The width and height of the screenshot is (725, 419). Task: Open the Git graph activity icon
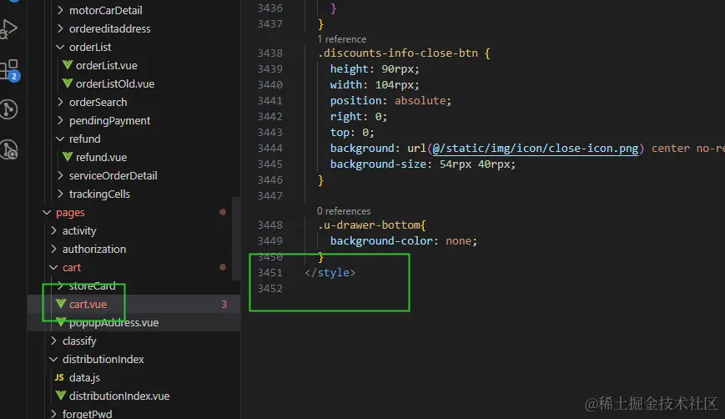click(x=8, y=109)
